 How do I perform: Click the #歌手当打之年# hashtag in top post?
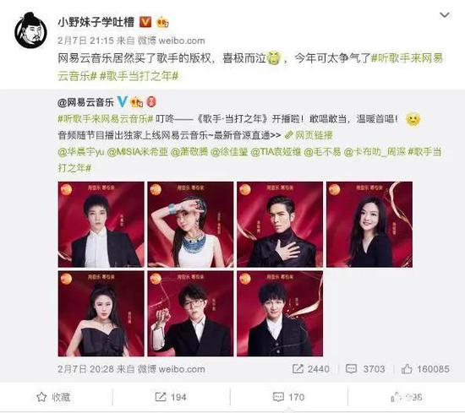pos(139,76)
